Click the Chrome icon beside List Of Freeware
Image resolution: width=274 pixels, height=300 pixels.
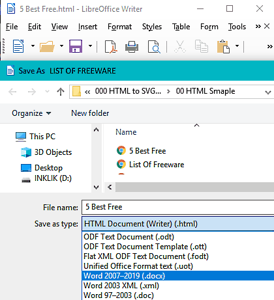point(121,164)
